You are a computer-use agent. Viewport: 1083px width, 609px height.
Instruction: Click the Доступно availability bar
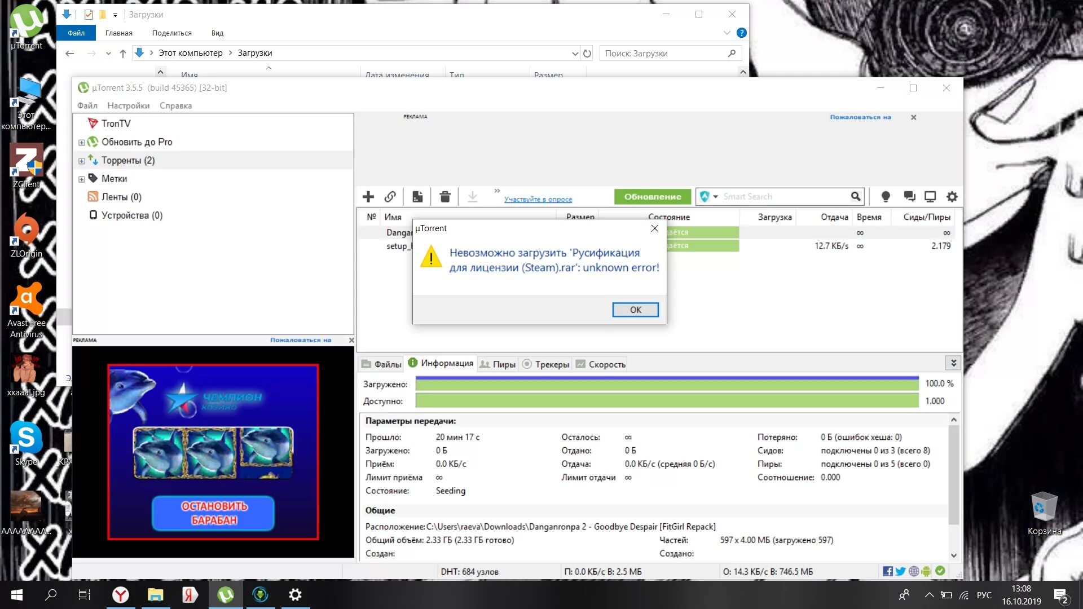pyautogui.click(x=667, y=401)
